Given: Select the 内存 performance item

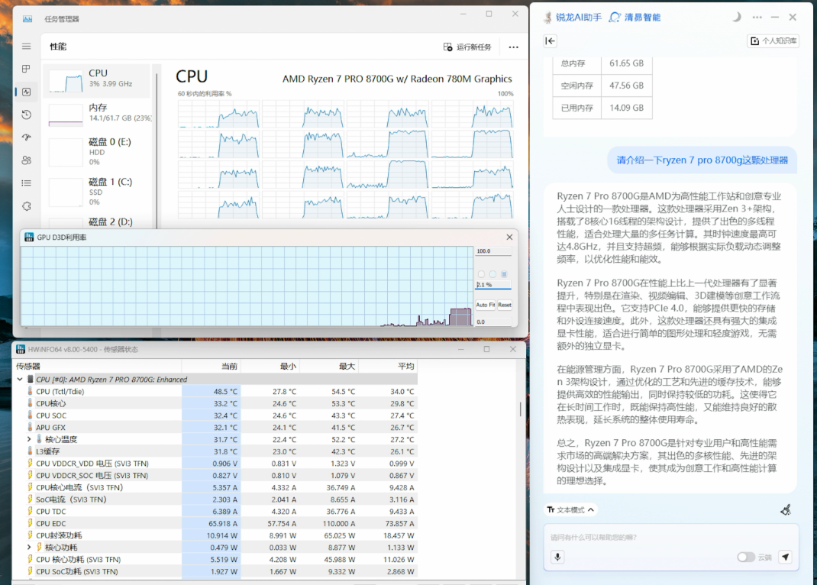Looking at the screenshot, I should [x=99, y=113].
